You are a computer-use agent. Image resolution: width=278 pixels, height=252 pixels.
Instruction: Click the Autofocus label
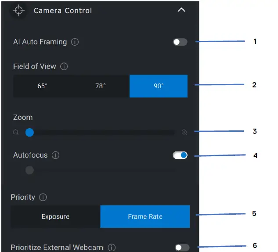click(30, 155)
